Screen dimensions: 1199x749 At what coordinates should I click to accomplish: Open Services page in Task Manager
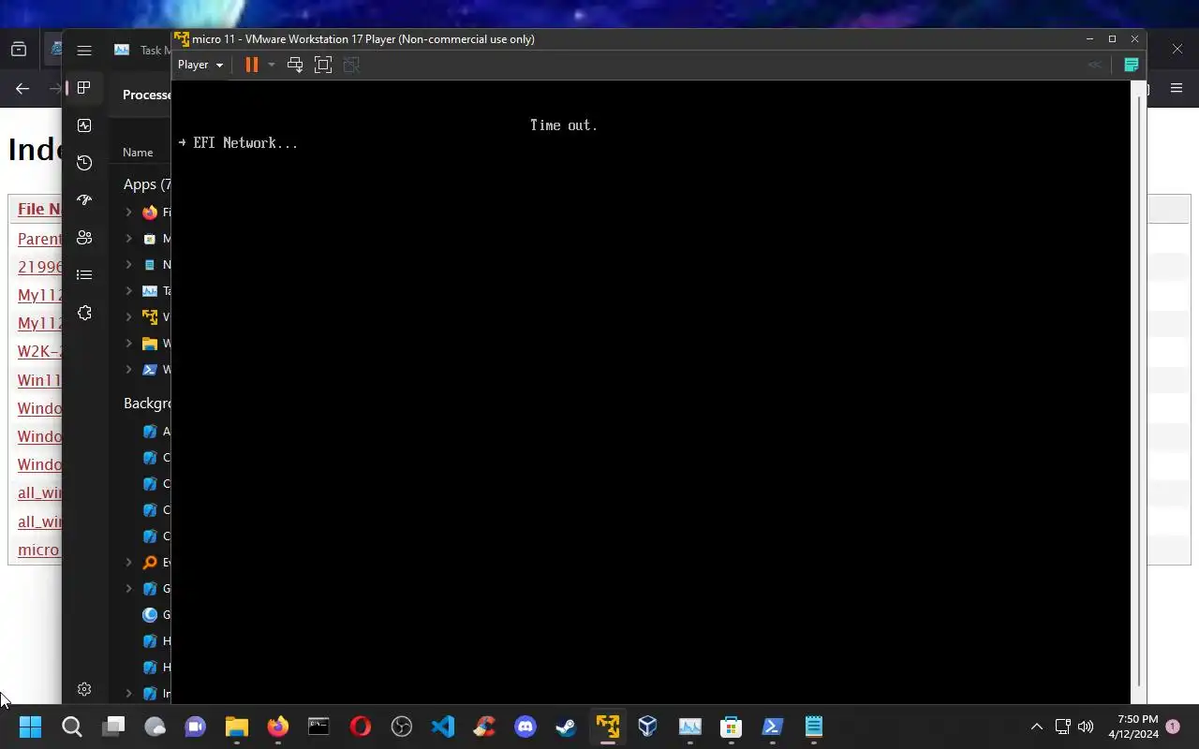pyautogui.click(x=84, y=313)
